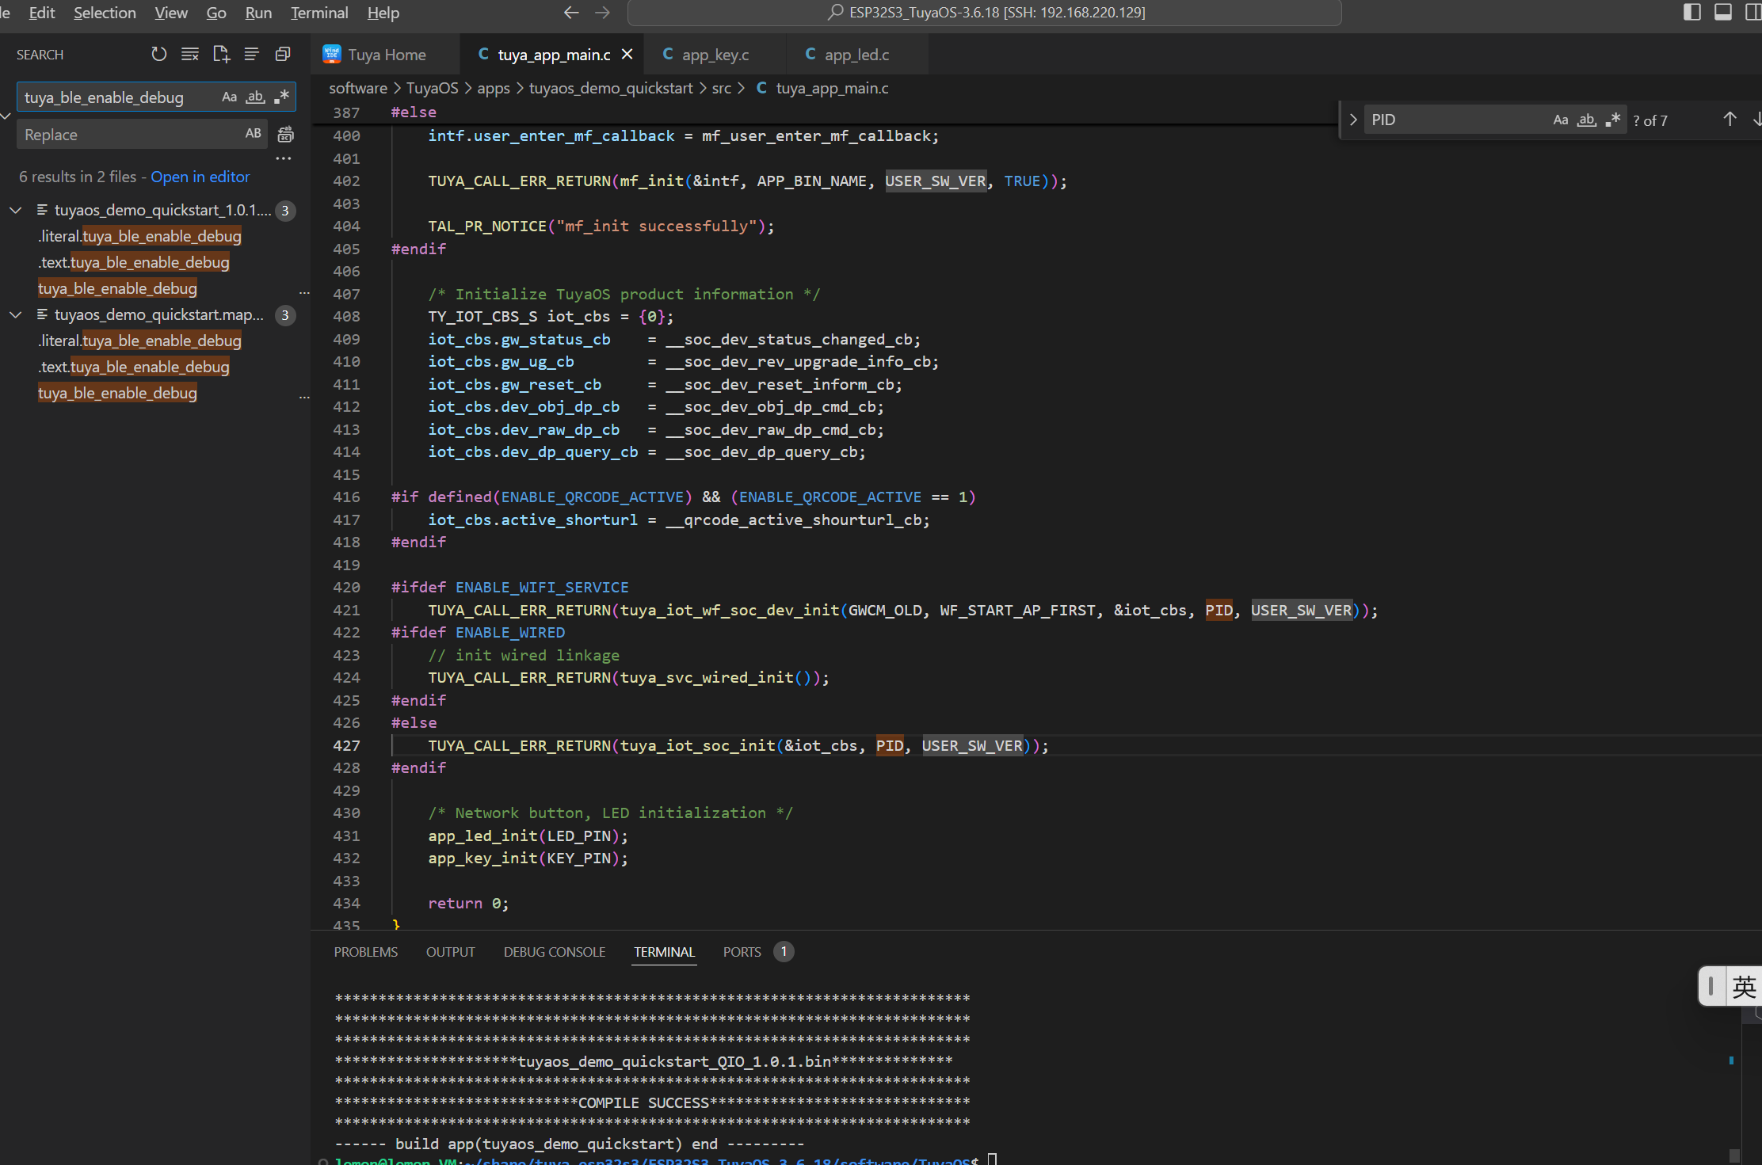Open new search editor icon
This screenshot has height=1165, width=1762.
point(221,54)
